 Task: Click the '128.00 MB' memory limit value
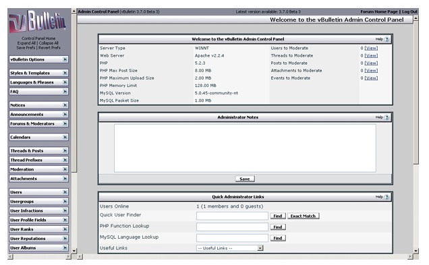[206, 86]
